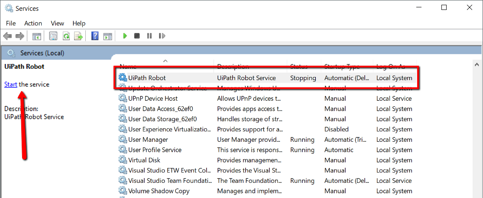The width and height of the screenshot is (483, 198).
Task: Click the Back arrow toolbar icon
Action: coord(7,36)
